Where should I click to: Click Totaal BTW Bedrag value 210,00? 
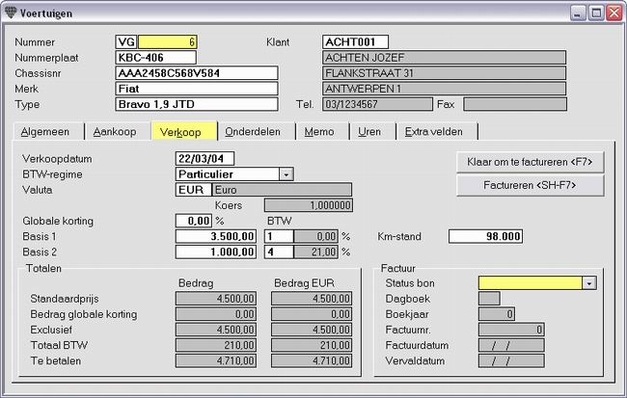point(216,345)
